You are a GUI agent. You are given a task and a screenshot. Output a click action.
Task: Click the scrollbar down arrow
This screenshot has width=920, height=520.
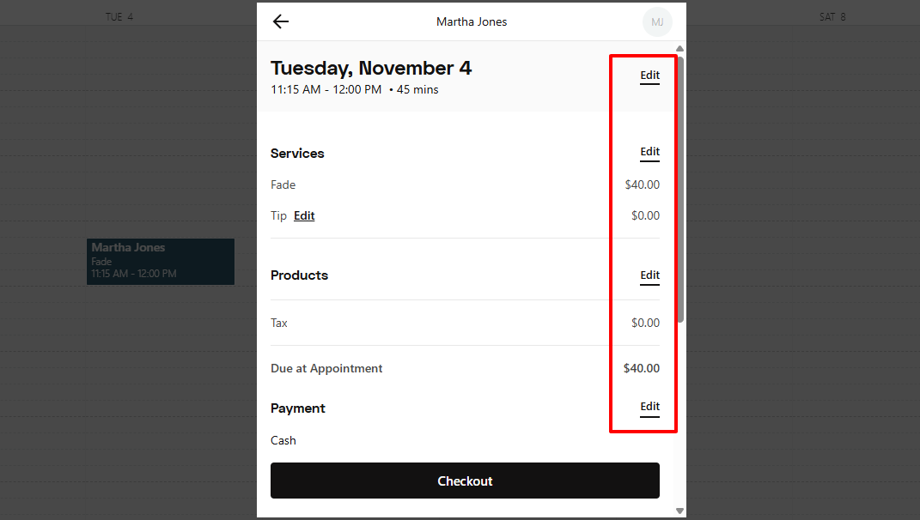click(x=679, y=511)
